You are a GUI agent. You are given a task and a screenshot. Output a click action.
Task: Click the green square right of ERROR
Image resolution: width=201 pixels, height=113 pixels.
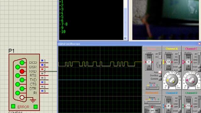(35, 107)
